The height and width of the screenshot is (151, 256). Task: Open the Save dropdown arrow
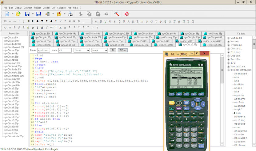(33, 14)
